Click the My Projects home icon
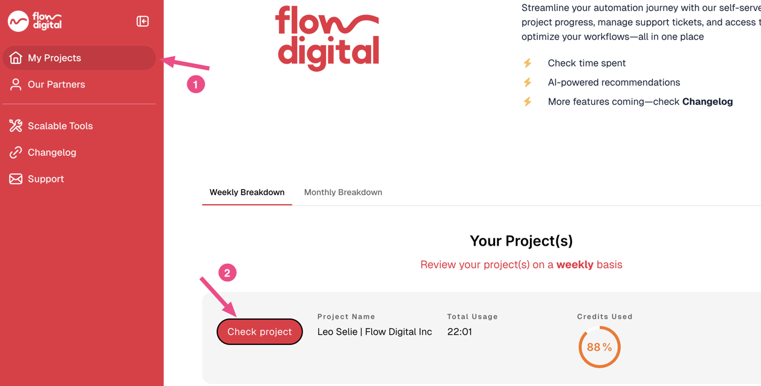Viewport: 761px width, 386px height. pyautogui.click(x=16, y=58)
